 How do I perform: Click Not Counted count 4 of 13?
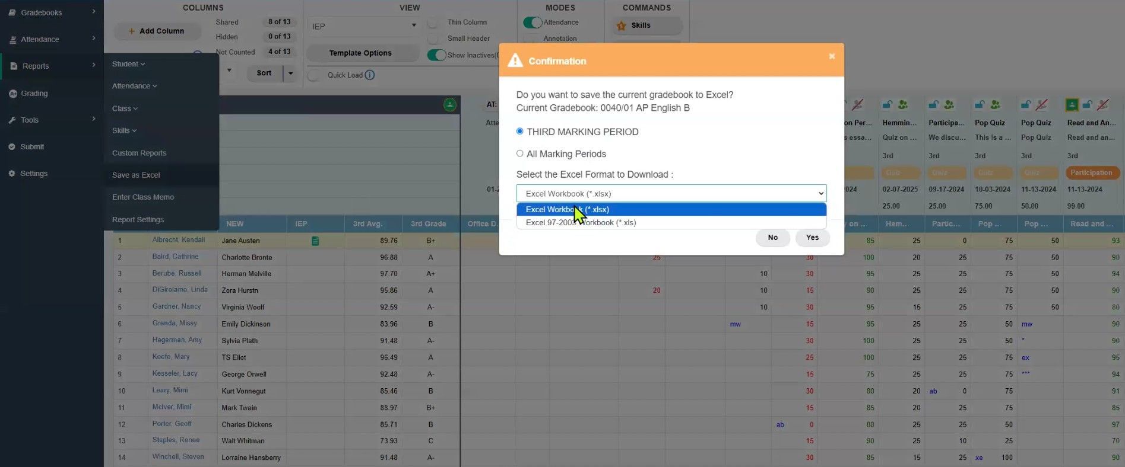pos(279,52)
